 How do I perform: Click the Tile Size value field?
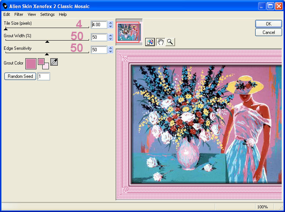pos(99,25)
